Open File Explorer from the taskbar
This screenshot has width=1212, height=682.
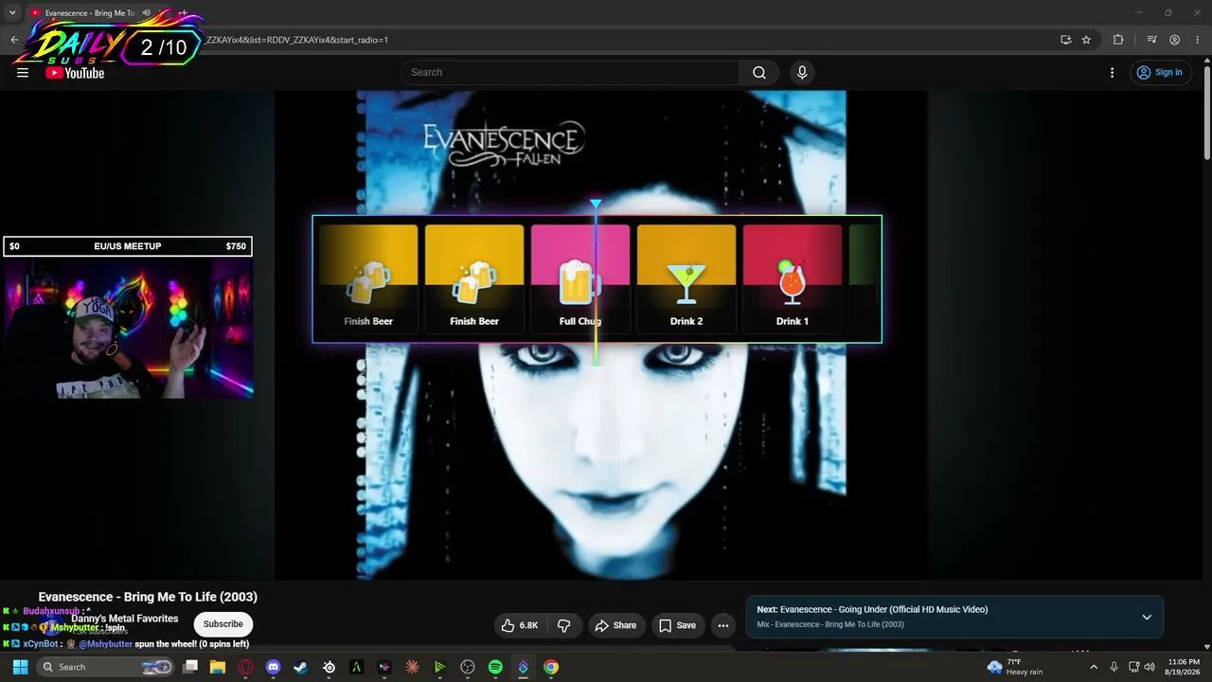coord(218,667)
